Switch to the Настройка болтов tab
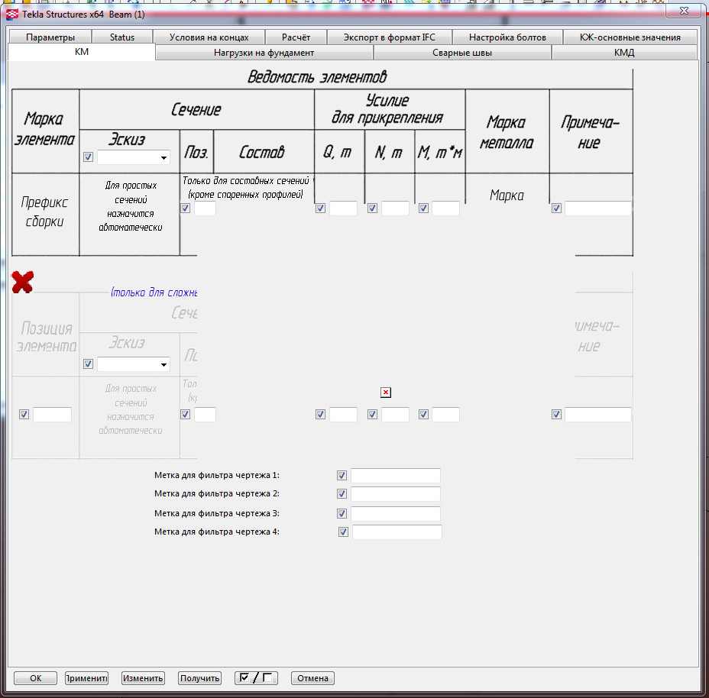The width and height of the screenshot is (709, 698). [x=507, y=37]
